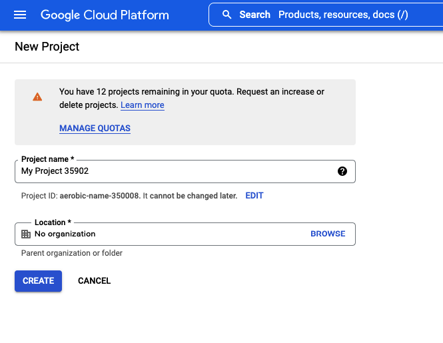This screenshot has width=443, height=343.
Task: Click the orange quota warning triangle
Action: pos(37,97)
